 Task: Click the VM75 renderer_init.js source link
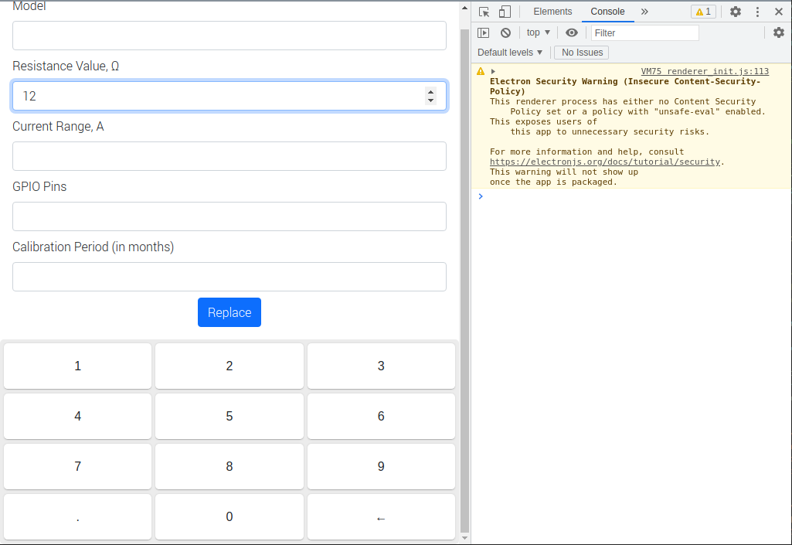tap(704, 70)
